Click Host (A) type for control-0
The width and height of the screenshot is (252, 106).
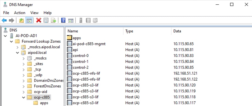132,56
